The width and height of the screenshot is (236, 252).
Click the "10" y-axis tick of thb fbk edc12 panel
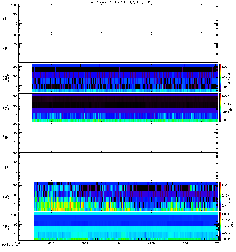click(x=16, y=86)
